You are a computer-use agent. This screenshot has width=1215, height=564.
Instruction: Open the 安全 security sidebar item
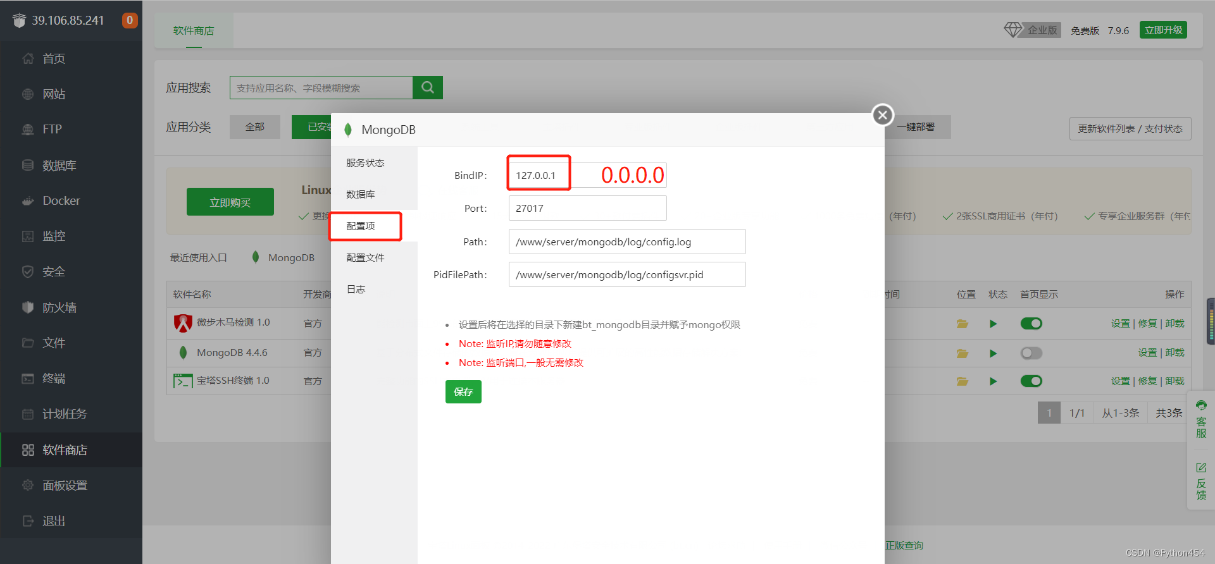pyautogui.click(x=71, y=272)
